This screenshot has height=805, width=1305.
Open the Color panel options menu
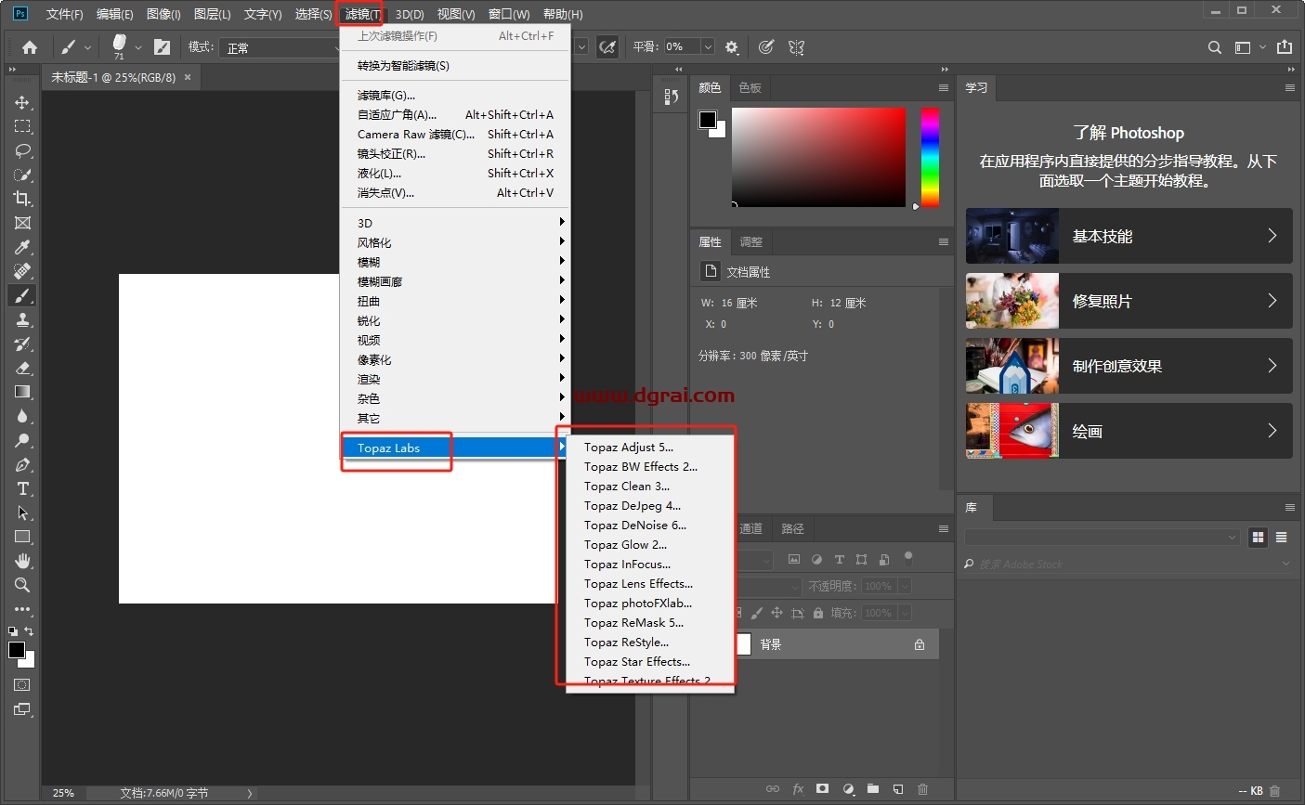point(944,87)
